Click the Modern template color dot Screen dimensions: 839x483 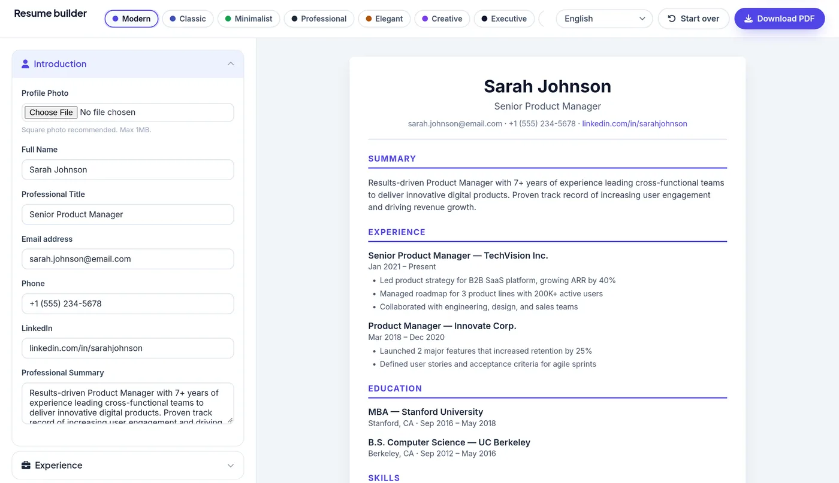116,19
